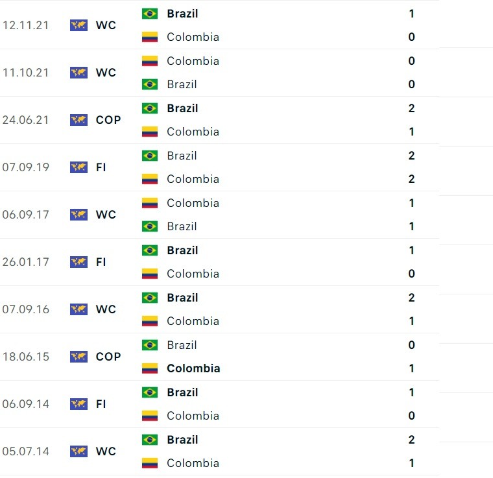Image resolution: width=493 pixels, height=478 pixels.
Task: Click the Brazil flag in the 26.01.17 match
Action: [150, 250]
